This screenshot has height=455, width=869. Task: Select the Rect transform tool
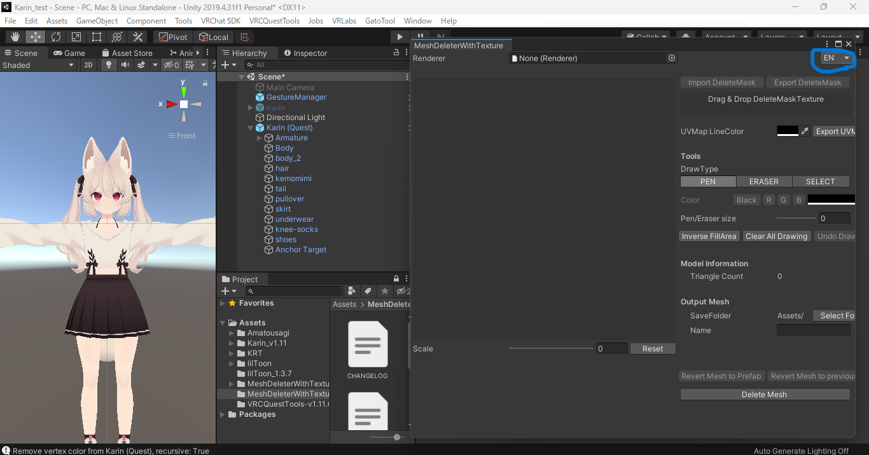[x=97, y=37]
